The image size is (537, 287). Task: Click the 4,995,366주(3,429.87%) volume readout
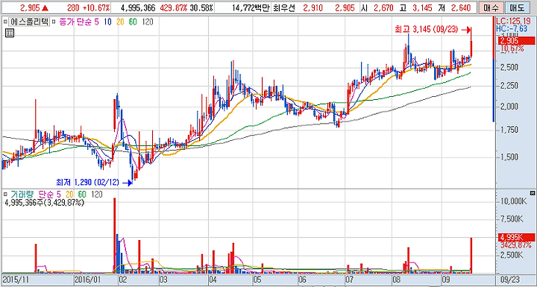point(44,203)
